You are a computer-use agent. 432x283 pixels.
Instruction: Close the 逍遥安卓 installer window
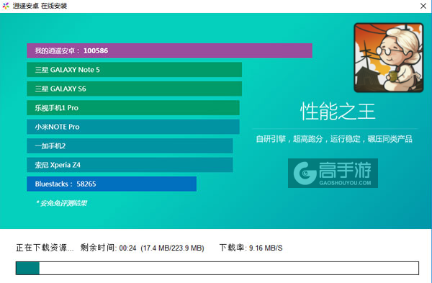pos(423,6)
